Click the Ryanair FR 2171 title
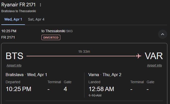Viewport: 170px width, 104px height. click(x=18, y=5)
